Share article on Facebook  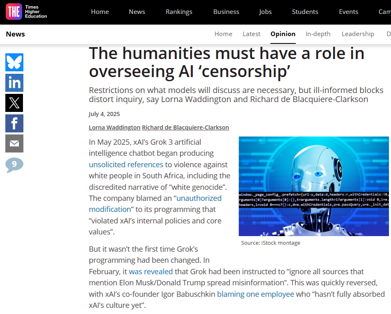coord(14,123)
